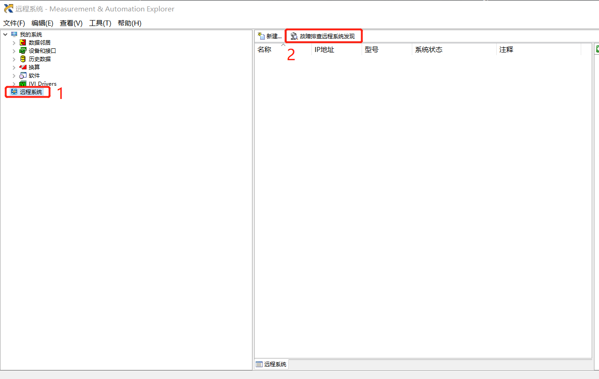Select 换算 in the tree
Viewport: 599px width, 379px height.
coord(34,67)
